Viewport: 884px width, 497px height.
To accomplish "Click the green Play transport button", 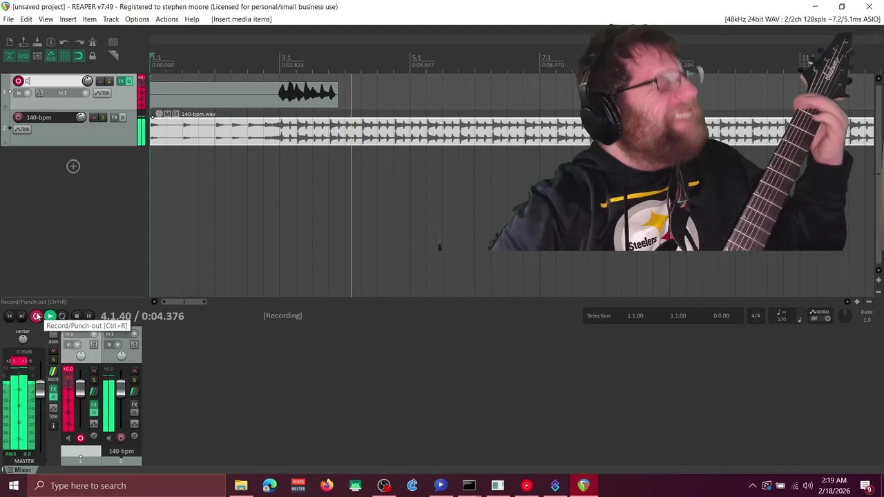I will coord(50,316).
